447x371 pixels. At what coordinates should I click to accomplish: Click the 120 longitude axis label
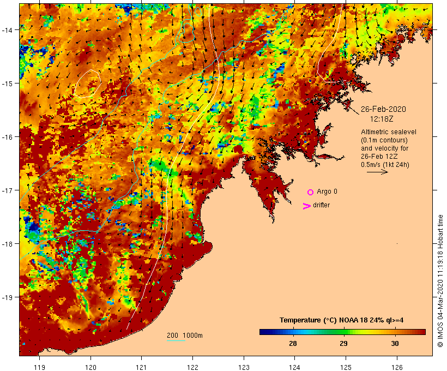[90, 367]
